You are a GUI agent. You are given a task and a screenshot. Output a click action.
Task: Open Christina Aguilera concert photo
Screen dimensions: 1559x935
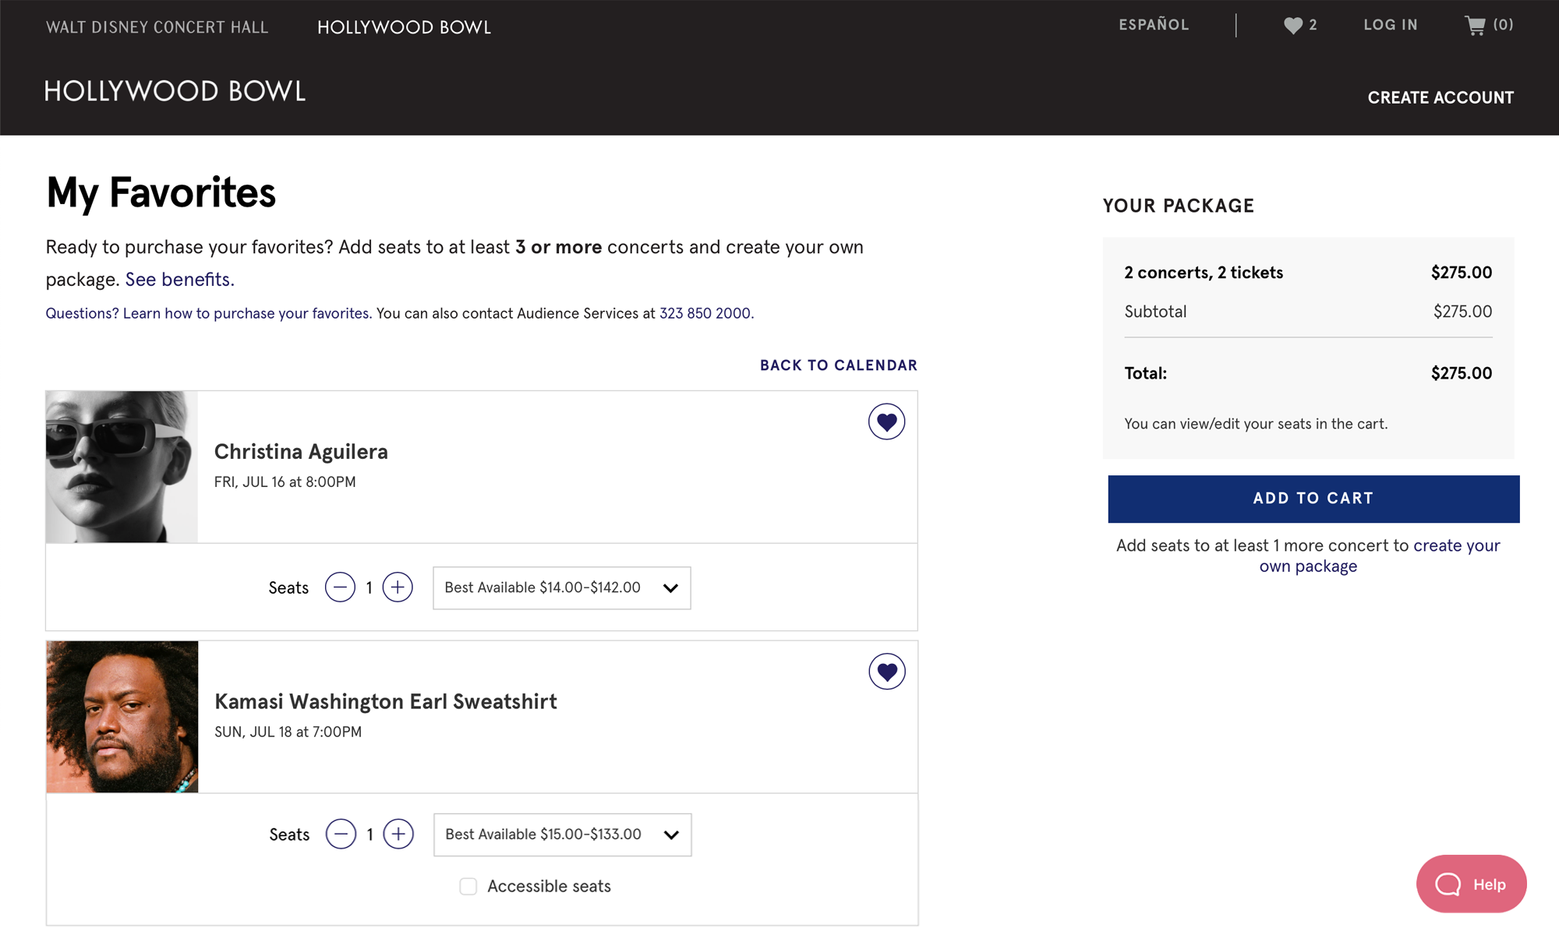click(122, 467)
